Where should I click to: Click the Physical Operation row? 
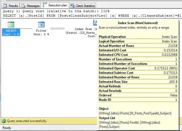pos(138,37)
